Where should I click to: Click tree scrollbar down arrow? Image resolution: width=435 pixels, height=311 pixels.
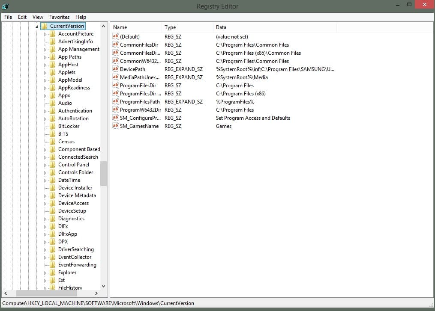point(103,286)
